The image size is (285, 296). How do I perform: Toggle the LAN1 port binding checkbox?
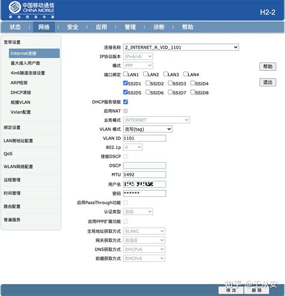coord(126,74)
